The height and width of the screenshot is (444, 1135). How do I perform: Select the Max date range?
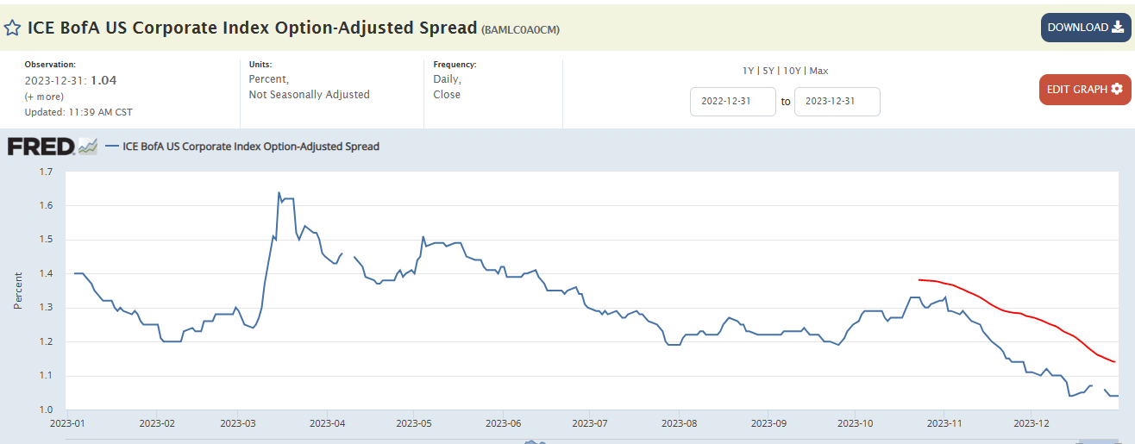(x=818, y=71)
